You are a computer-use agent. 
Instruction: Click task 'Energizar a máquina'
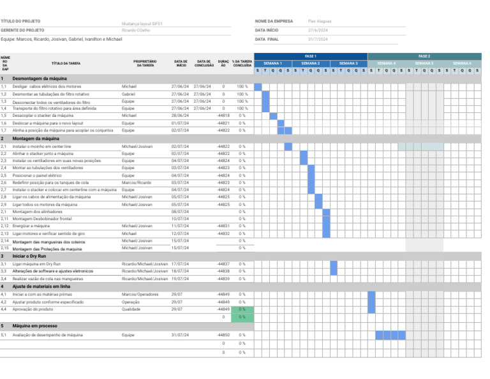tap(31, 226)
